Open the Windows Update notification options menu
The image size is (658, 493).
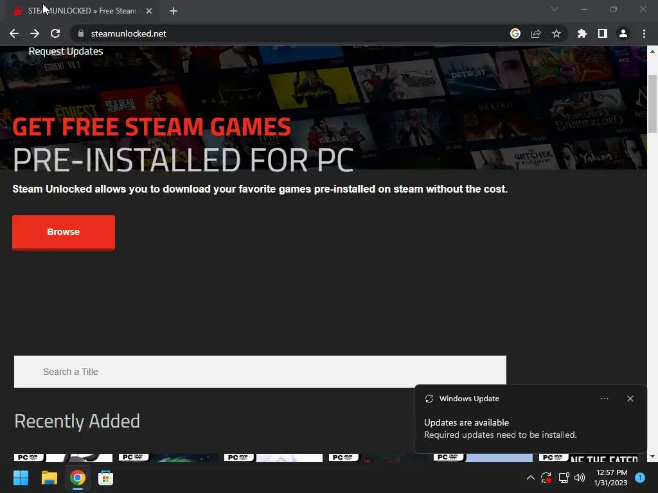pyautogui.click(x=605, y=399)
